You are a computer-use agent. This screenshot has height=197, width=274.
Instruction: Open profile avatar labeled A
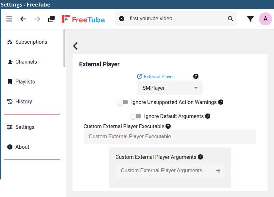point(265,19)
